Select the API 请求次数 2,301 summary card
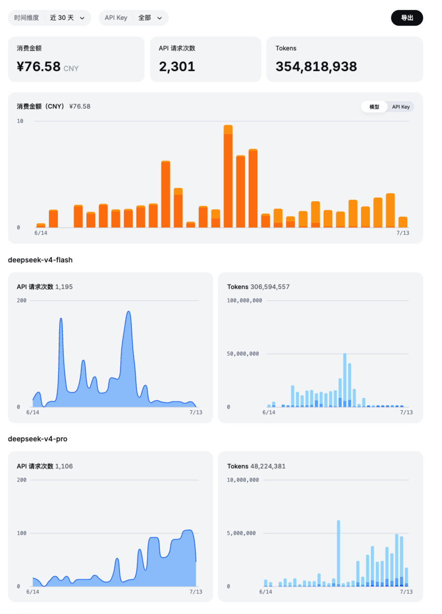 tap(206, 59)
